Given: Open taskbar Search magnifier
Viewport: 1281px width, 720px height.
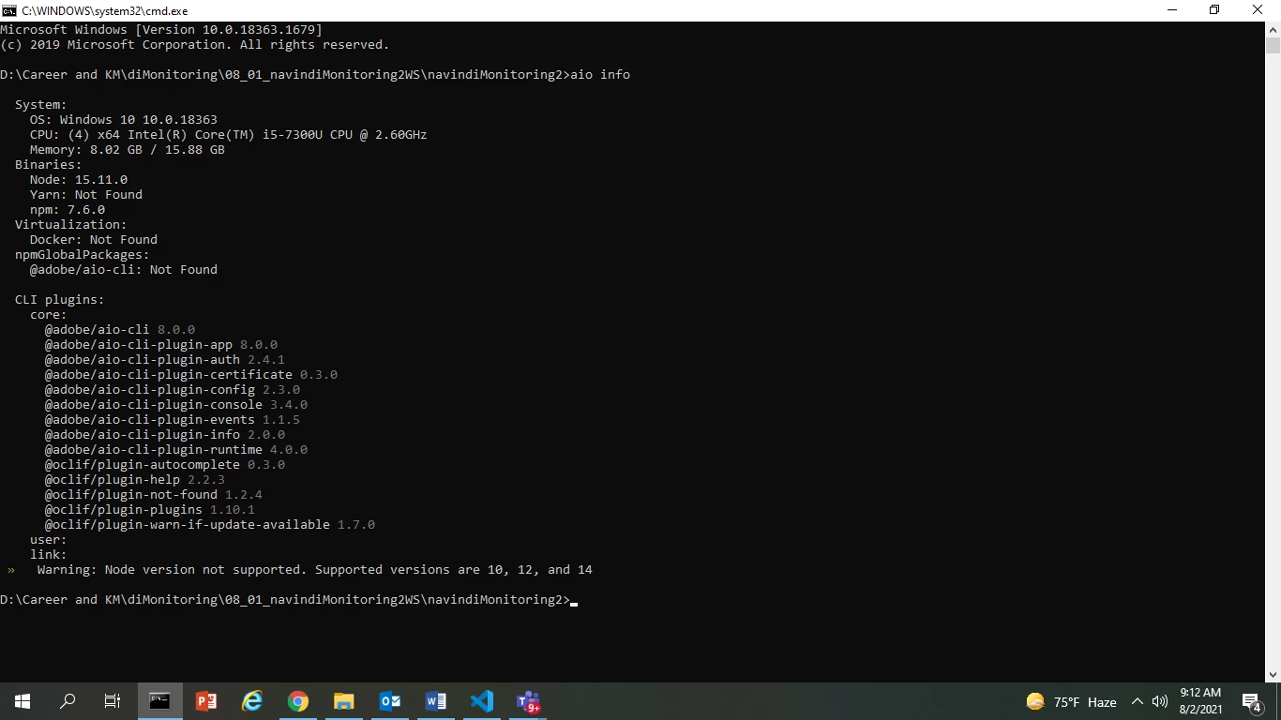Looking at the screenshot, I should pyautogui.click(x=68, y=701).
